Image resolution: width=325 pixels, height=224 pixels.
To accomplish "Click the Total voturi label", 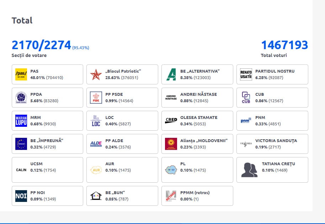I will pos(274,56).
